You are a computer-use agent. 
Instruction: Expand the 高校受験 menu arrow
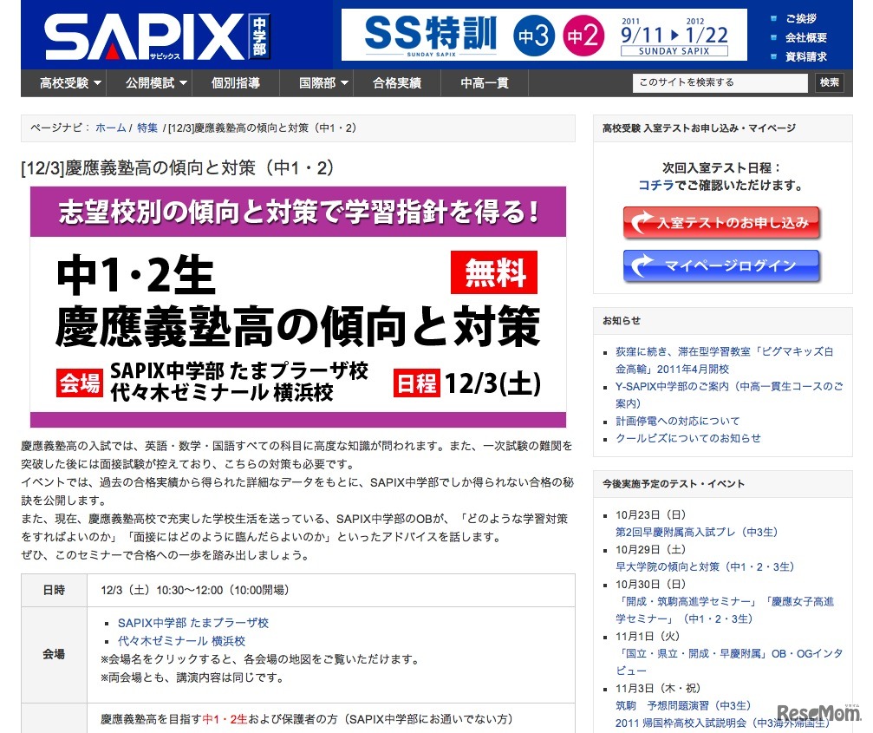[97, 83]
